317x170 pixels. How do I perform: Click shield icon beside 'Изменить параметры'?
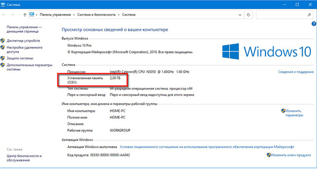283,111
